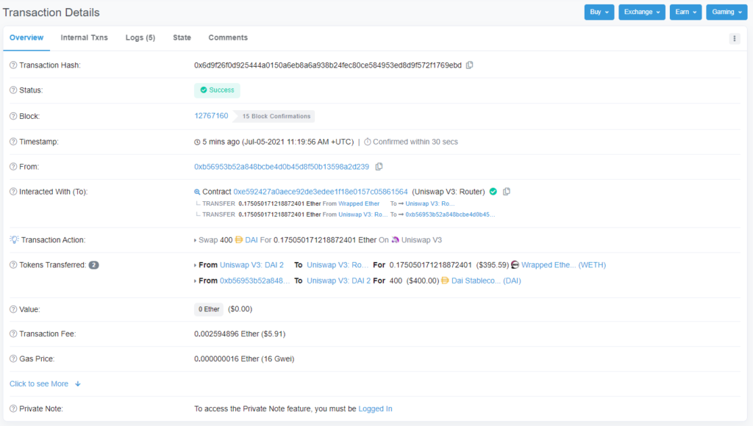
Task: Click the ($395.59) WETH transfer value
Action: click(x=492, y=265)
